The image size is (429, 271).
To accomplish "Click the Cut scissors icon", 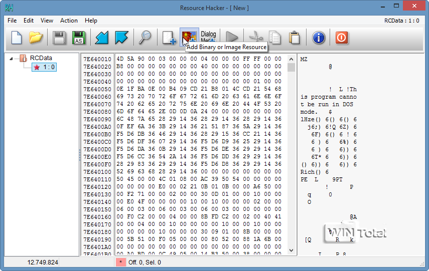I will pos(255,38).
